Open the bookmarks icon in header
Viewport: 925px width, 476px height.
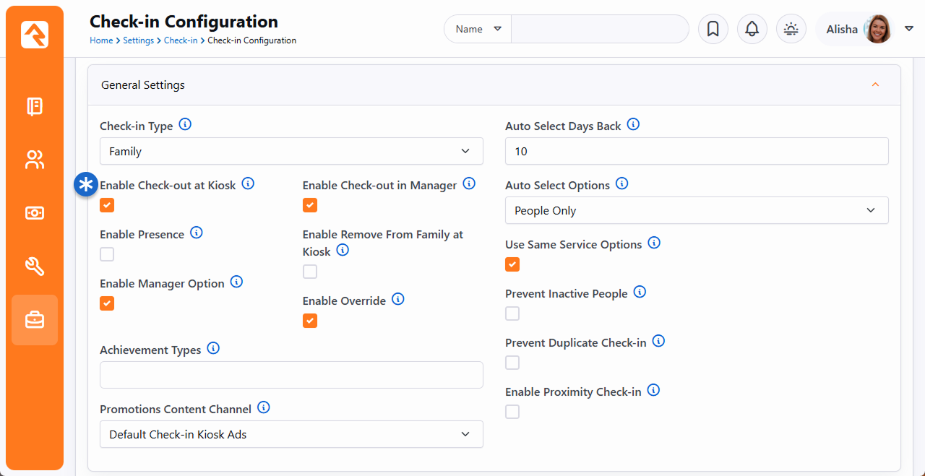point(713,30)
